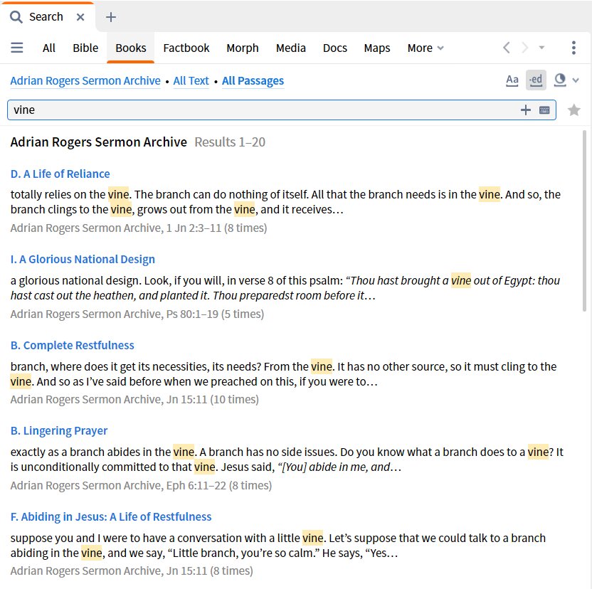Open the Morph search tab

243,48
